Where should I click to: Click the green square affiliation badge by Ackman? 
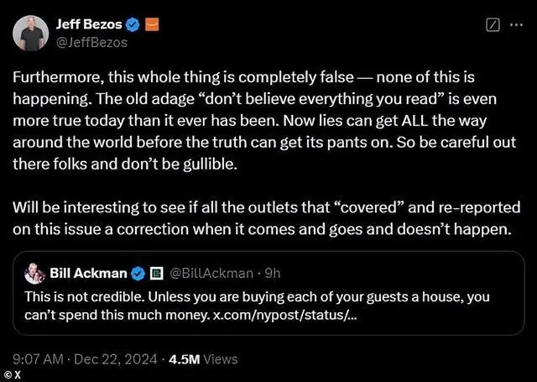click(x=155, y=273)
